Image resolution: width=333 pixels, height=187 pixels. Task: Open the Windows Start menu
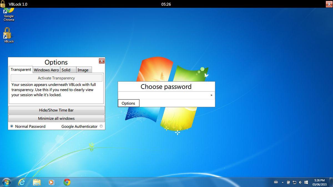click(6, 182)
